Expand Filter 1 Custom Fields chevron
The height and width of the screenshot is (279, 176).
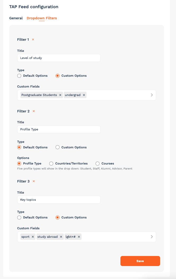coord(152,95)
